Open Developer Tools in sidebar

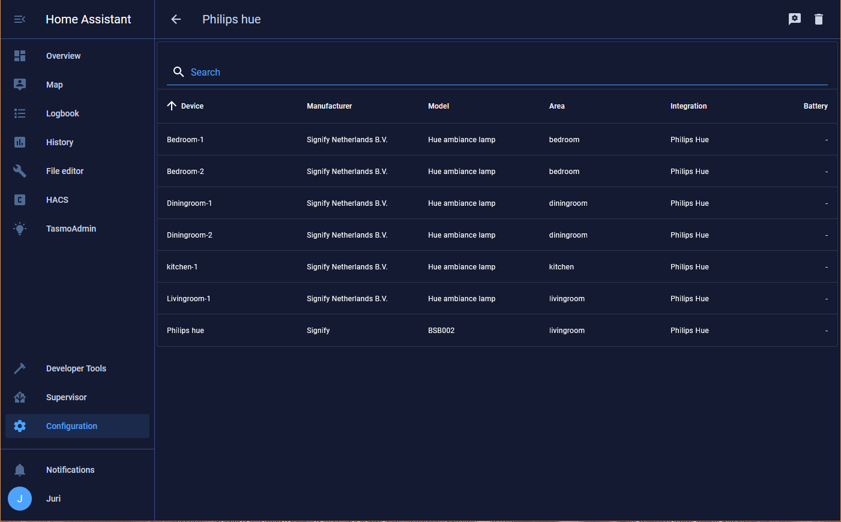(x=77, y=368)
